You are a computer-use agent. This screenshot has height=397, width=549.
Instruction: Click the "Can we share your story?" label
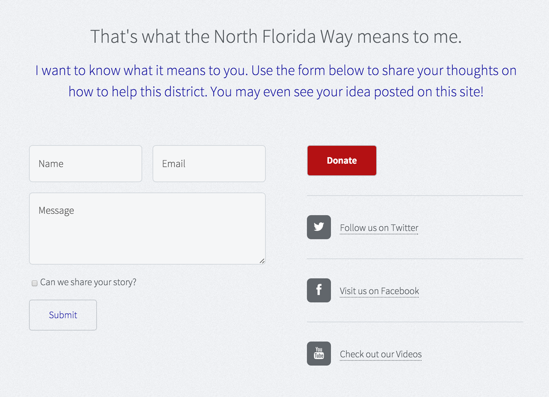88,282
